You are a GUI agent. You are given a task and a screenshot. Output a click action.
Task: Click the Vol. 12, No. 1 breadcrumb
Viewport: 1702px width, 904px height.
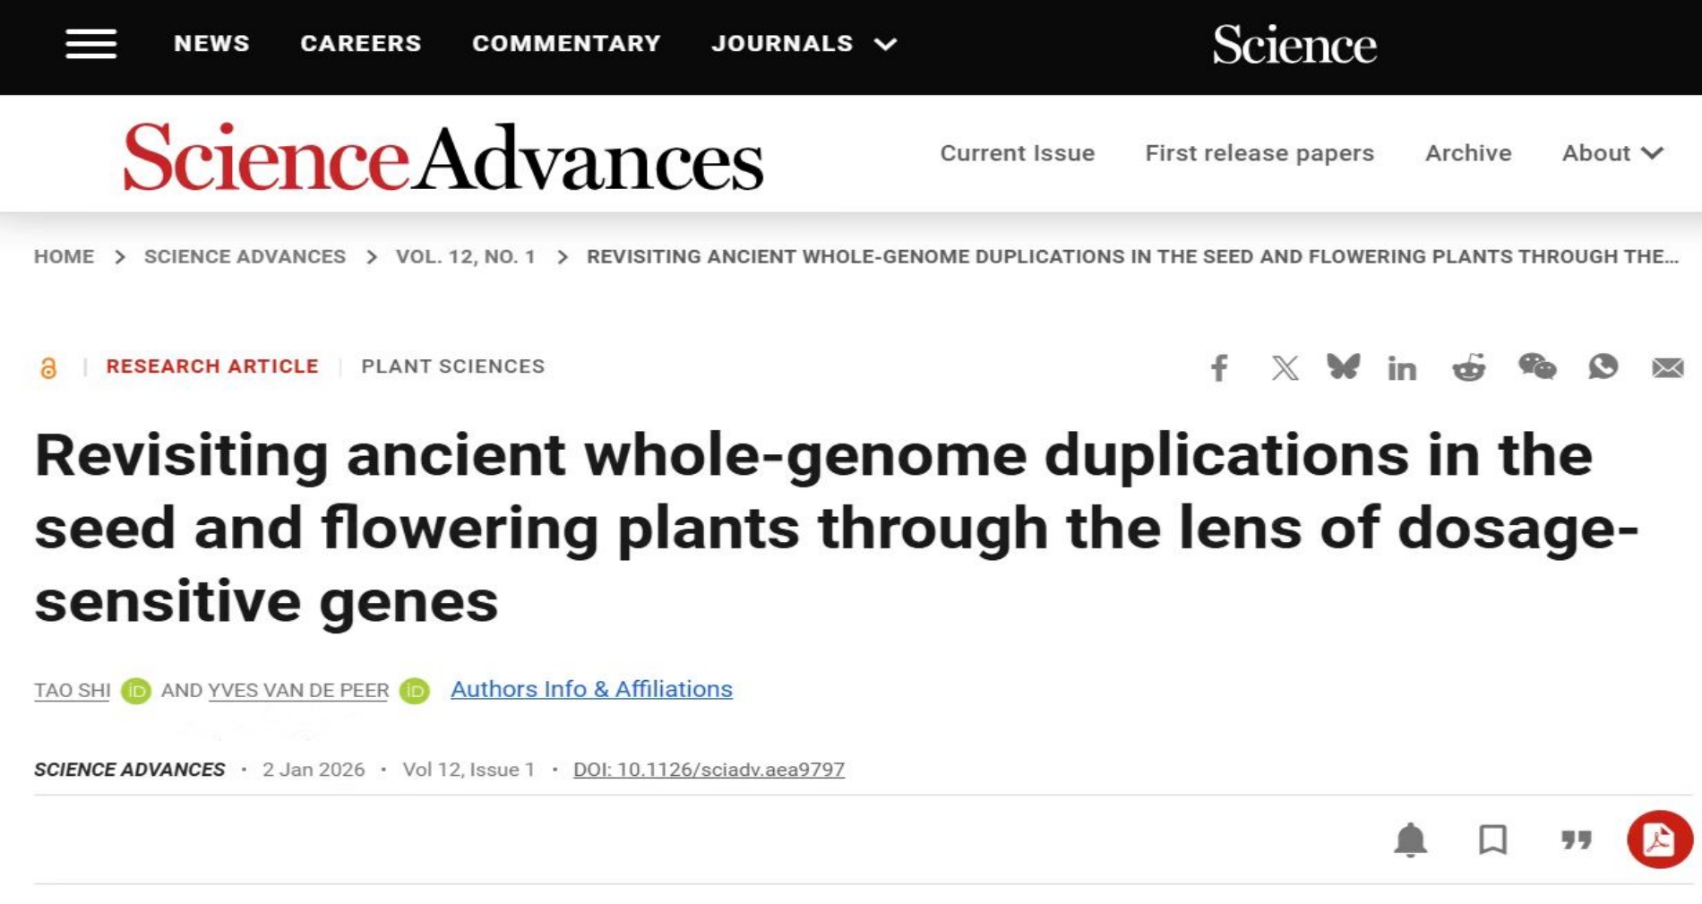(x=465, y=257)
